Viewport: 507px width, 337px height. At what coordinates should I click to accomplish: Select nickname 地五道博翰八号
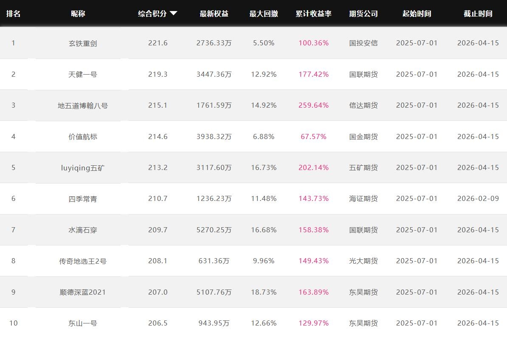[x=83, y=106]
